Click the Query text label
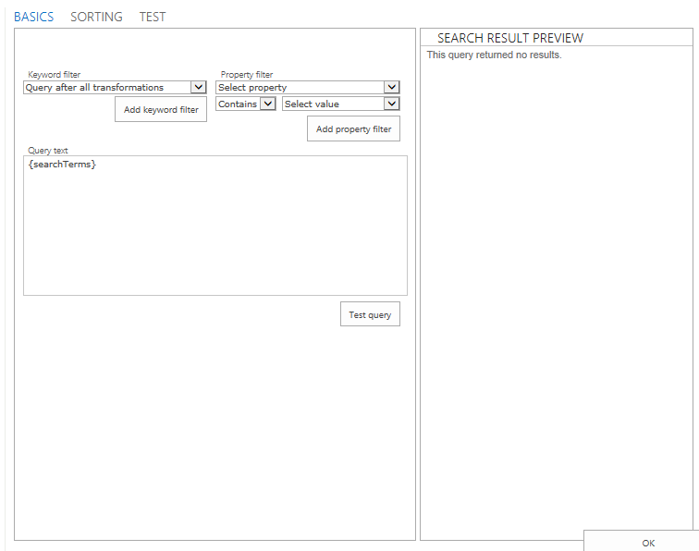 48,151
